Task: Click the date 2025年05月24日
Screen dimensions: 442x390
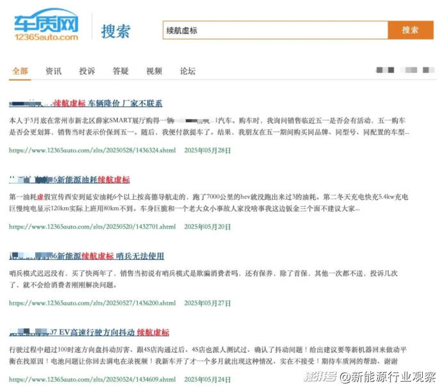Action: click(x=208, y=380)
